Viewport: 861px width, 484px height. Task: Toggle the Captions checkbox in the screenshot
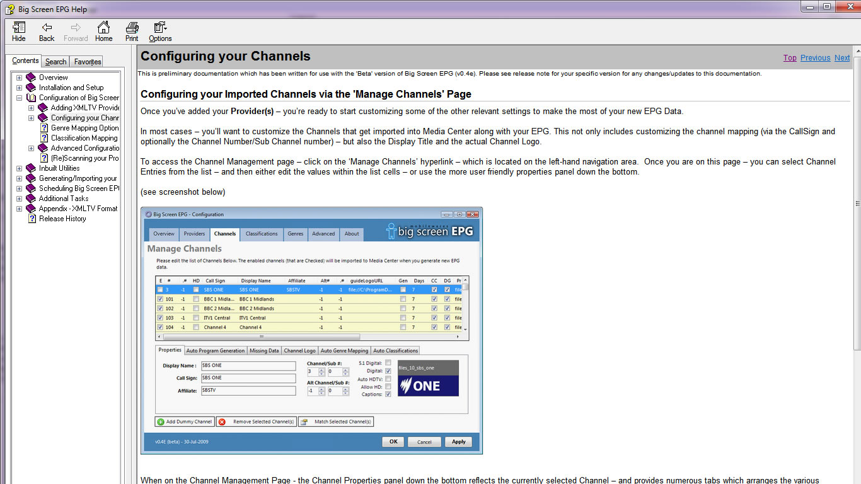(x=388, y=395)
